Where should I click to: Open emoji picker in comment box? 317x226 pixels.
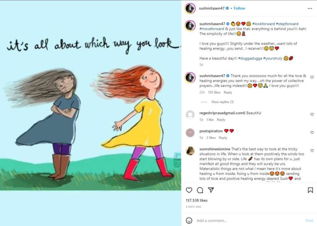[189, 220]
